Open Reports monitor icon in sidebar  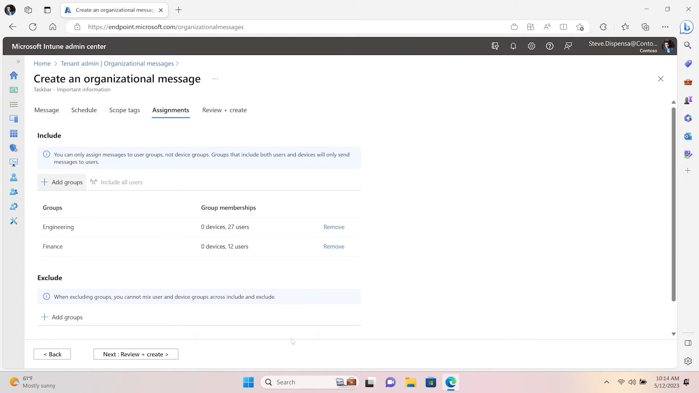pos(13,163)
